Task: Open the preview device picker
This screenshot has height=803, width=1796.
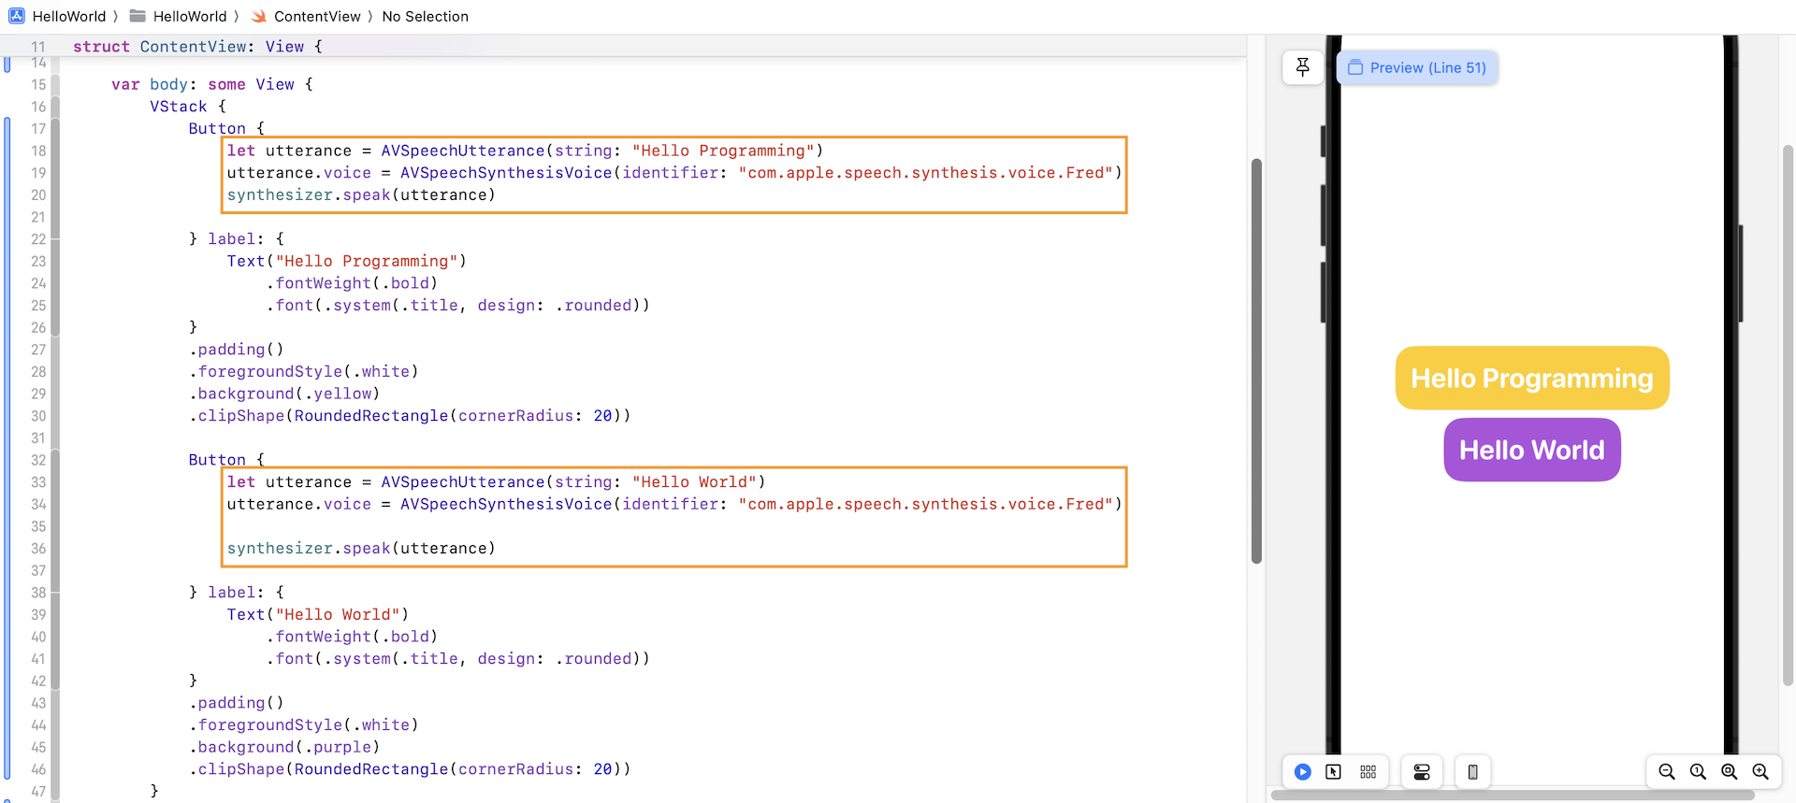Action: coord(1472,771)
